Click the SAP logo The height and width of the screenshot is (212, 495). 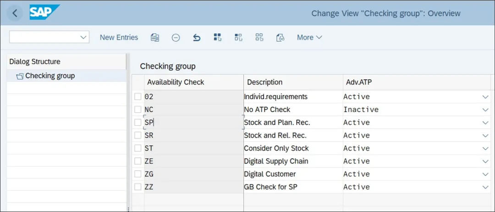(x=44, y=12)
